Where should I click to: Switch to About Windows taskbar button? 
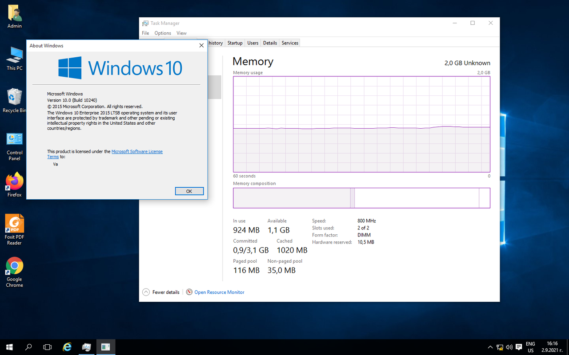(x=106, y=347)
